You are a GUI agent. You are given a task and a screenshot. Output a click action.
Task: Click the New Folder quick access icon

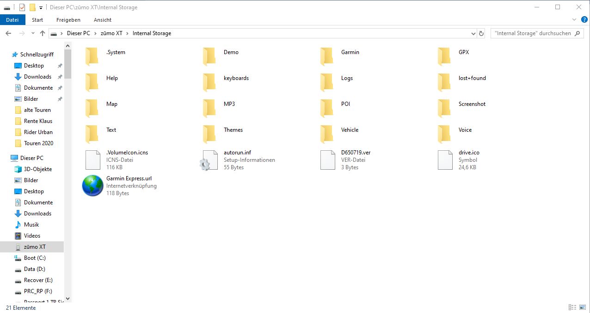coord(32,7)
